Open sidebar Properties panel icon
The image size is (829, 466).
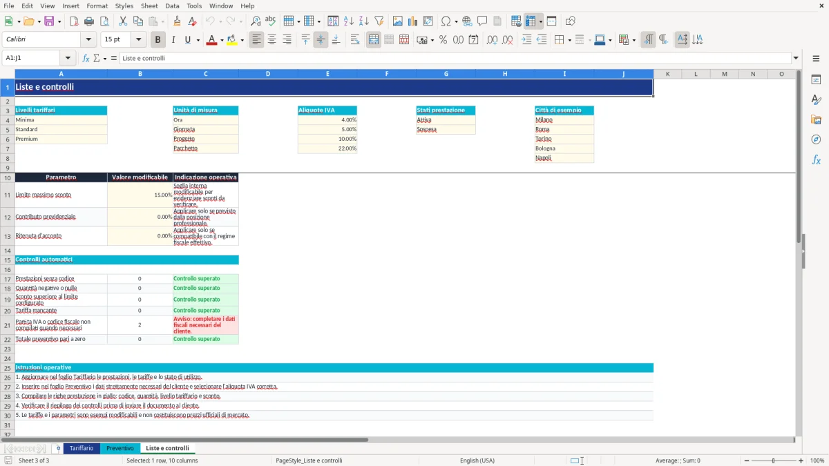(816, 80)
